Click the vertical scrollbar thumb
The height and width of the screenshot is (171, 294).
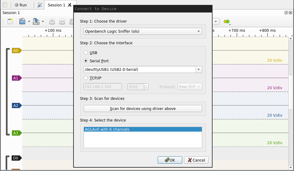pyautogui.click(x=291, y=93)
